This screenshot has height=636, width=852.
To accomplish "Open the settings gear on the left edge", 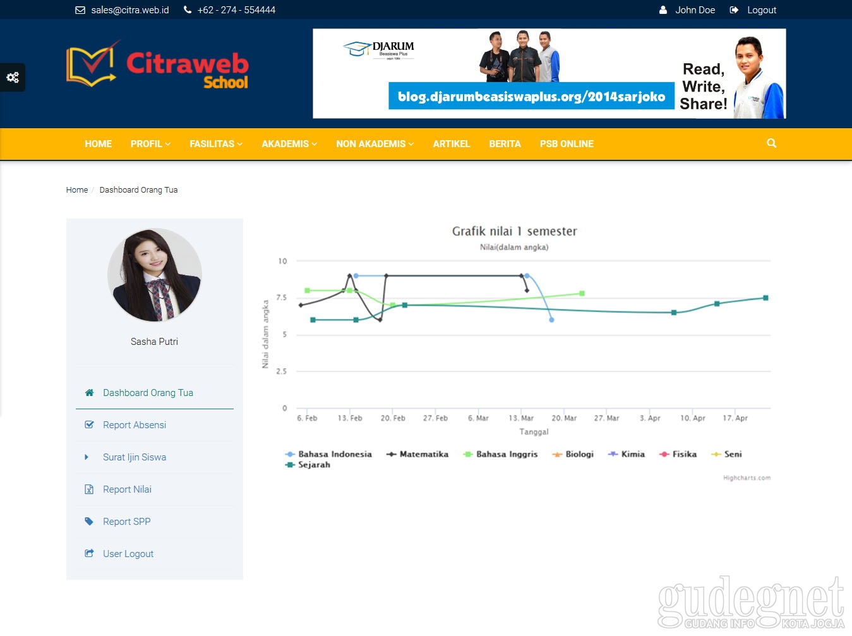I will click(13, 77).
